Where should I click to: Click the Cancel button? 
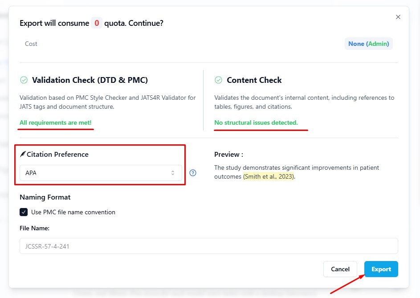pos(340,269)
